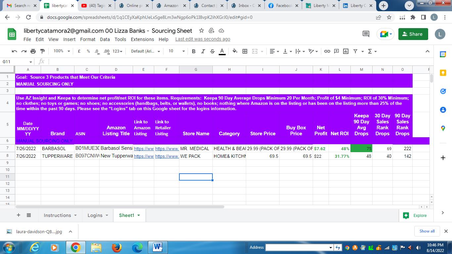This screenshot has width=452, height=254.
Task: Open the File menu
Action: click(27, 39)
